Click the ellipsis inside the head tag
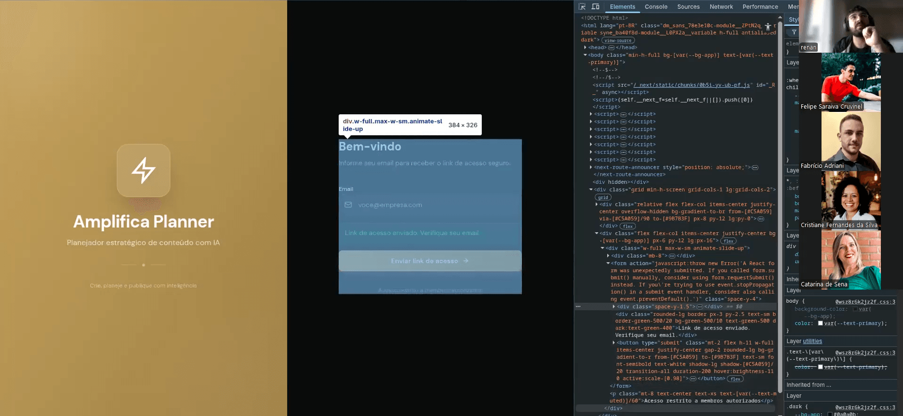 tap(611, 47)
